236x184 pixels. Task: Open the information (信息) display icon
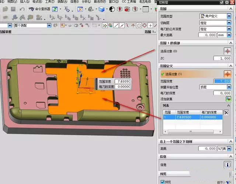(x=228, y=165)
